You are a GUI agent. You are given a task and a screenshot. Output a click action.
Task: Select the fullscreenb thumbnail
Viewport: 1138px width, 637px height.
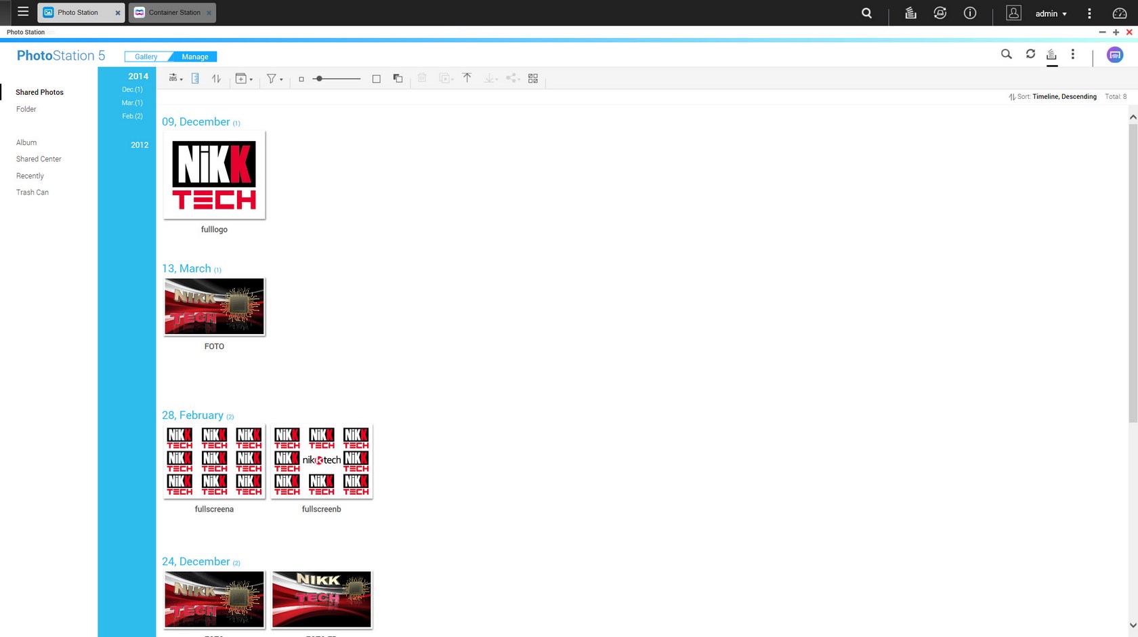tap(322, 461)
